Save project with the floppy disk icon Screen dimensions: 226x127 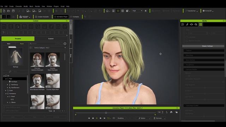pos(13,11)
